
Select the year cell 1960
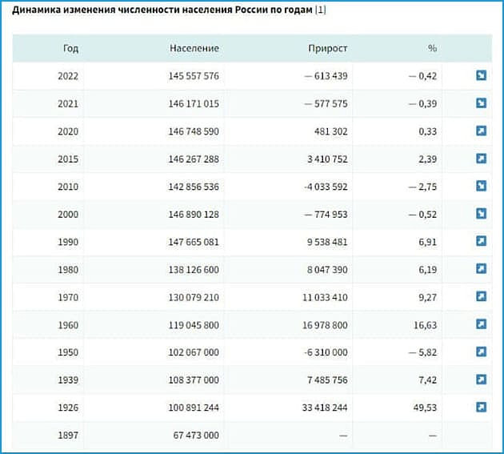click(x=68, y=325)
